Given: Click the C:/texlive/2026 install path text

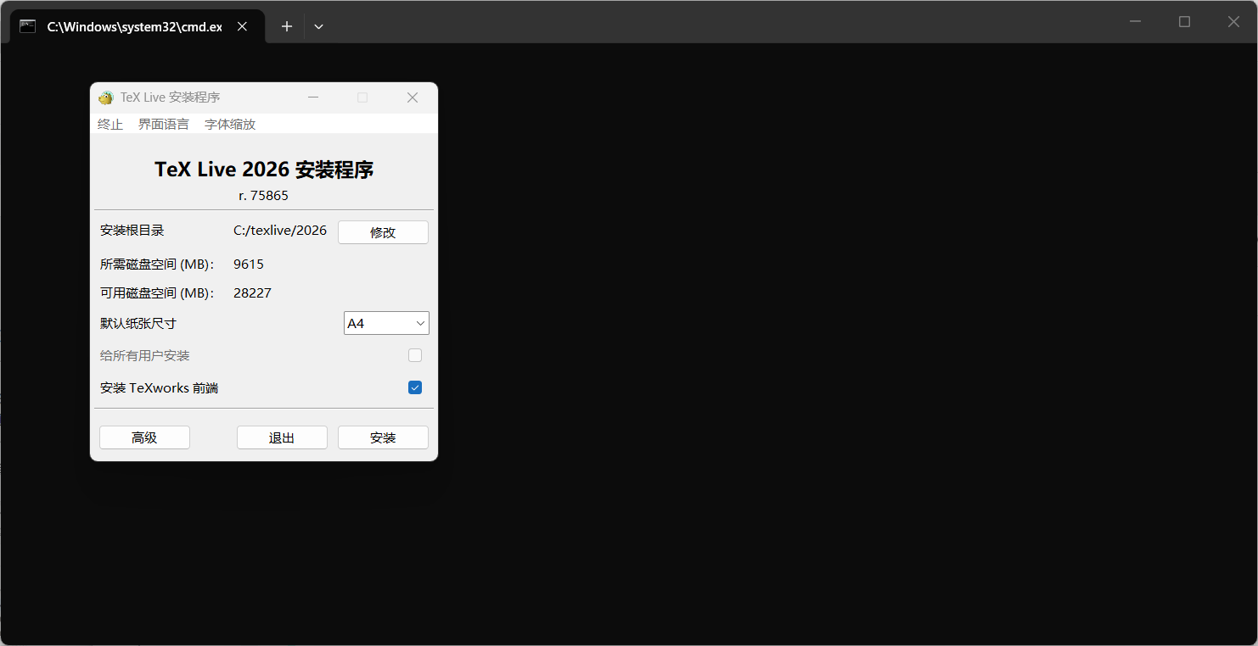Looking at the screenshot, I should point(280,231).
